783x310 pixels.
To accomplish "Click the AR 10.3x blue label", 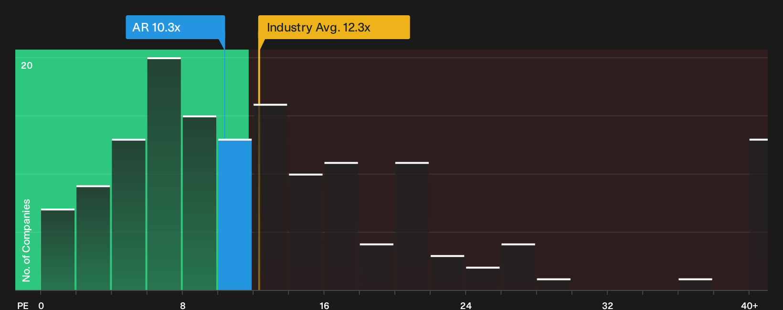I will 175,27.
